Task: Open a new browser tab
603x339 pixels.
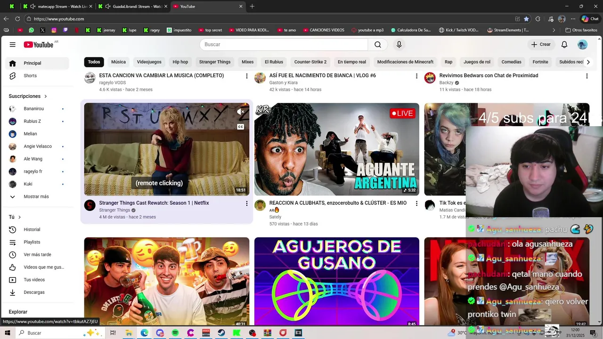Action: (x=252, y=7)
